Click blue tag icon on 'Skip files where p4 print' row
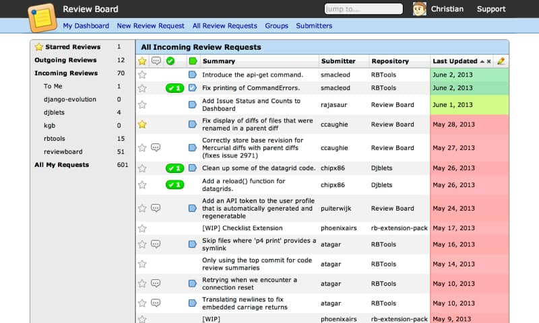The image size is (539, 323). [x=193, y=244]
